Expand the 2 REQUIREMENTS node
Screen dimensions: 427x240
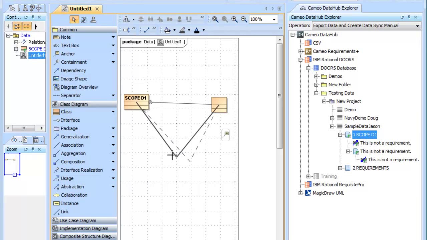(x=340, y=168)
